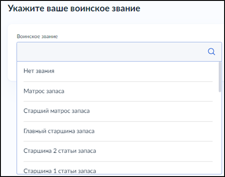Click the dropdown list scrollbar thumb
The width and height of the screenshot is (225, 177).
tap(220, 77)
